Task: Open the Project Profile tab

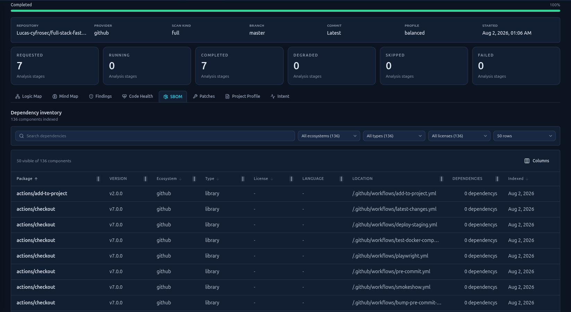Action: (243, 96)
